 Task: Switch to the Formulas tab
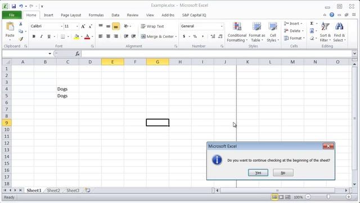(96, 15)
